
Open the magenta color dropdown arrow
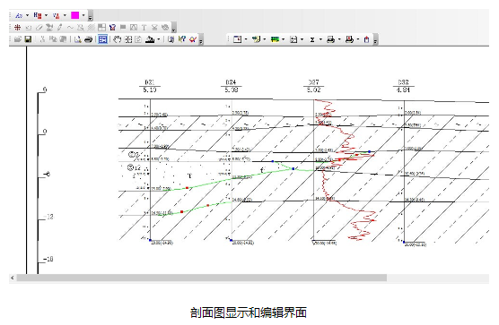pyautogui.click(x=83, y=15)
